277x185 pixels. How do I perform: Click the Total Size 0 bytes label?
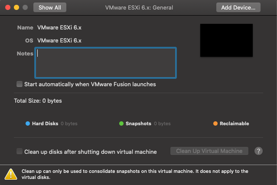38,101
